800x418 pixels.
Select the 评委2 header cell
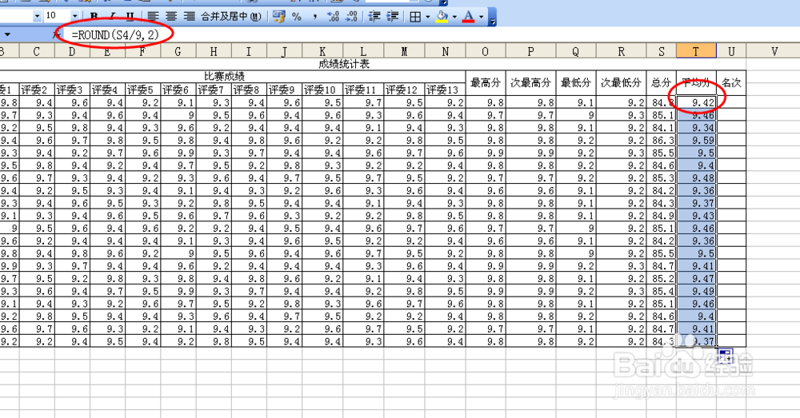coord(36,90)
